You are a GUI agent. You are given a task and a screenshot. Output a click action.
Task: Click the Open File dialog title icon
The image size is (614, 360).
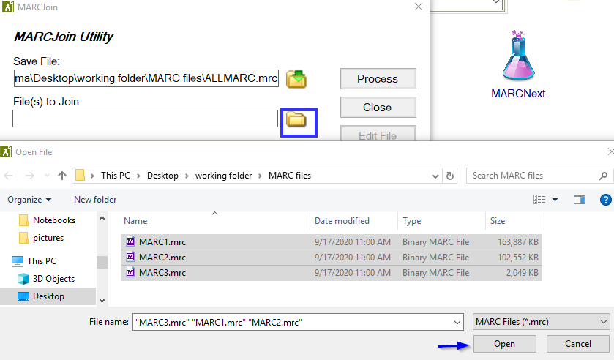click(x=6, y=151)
